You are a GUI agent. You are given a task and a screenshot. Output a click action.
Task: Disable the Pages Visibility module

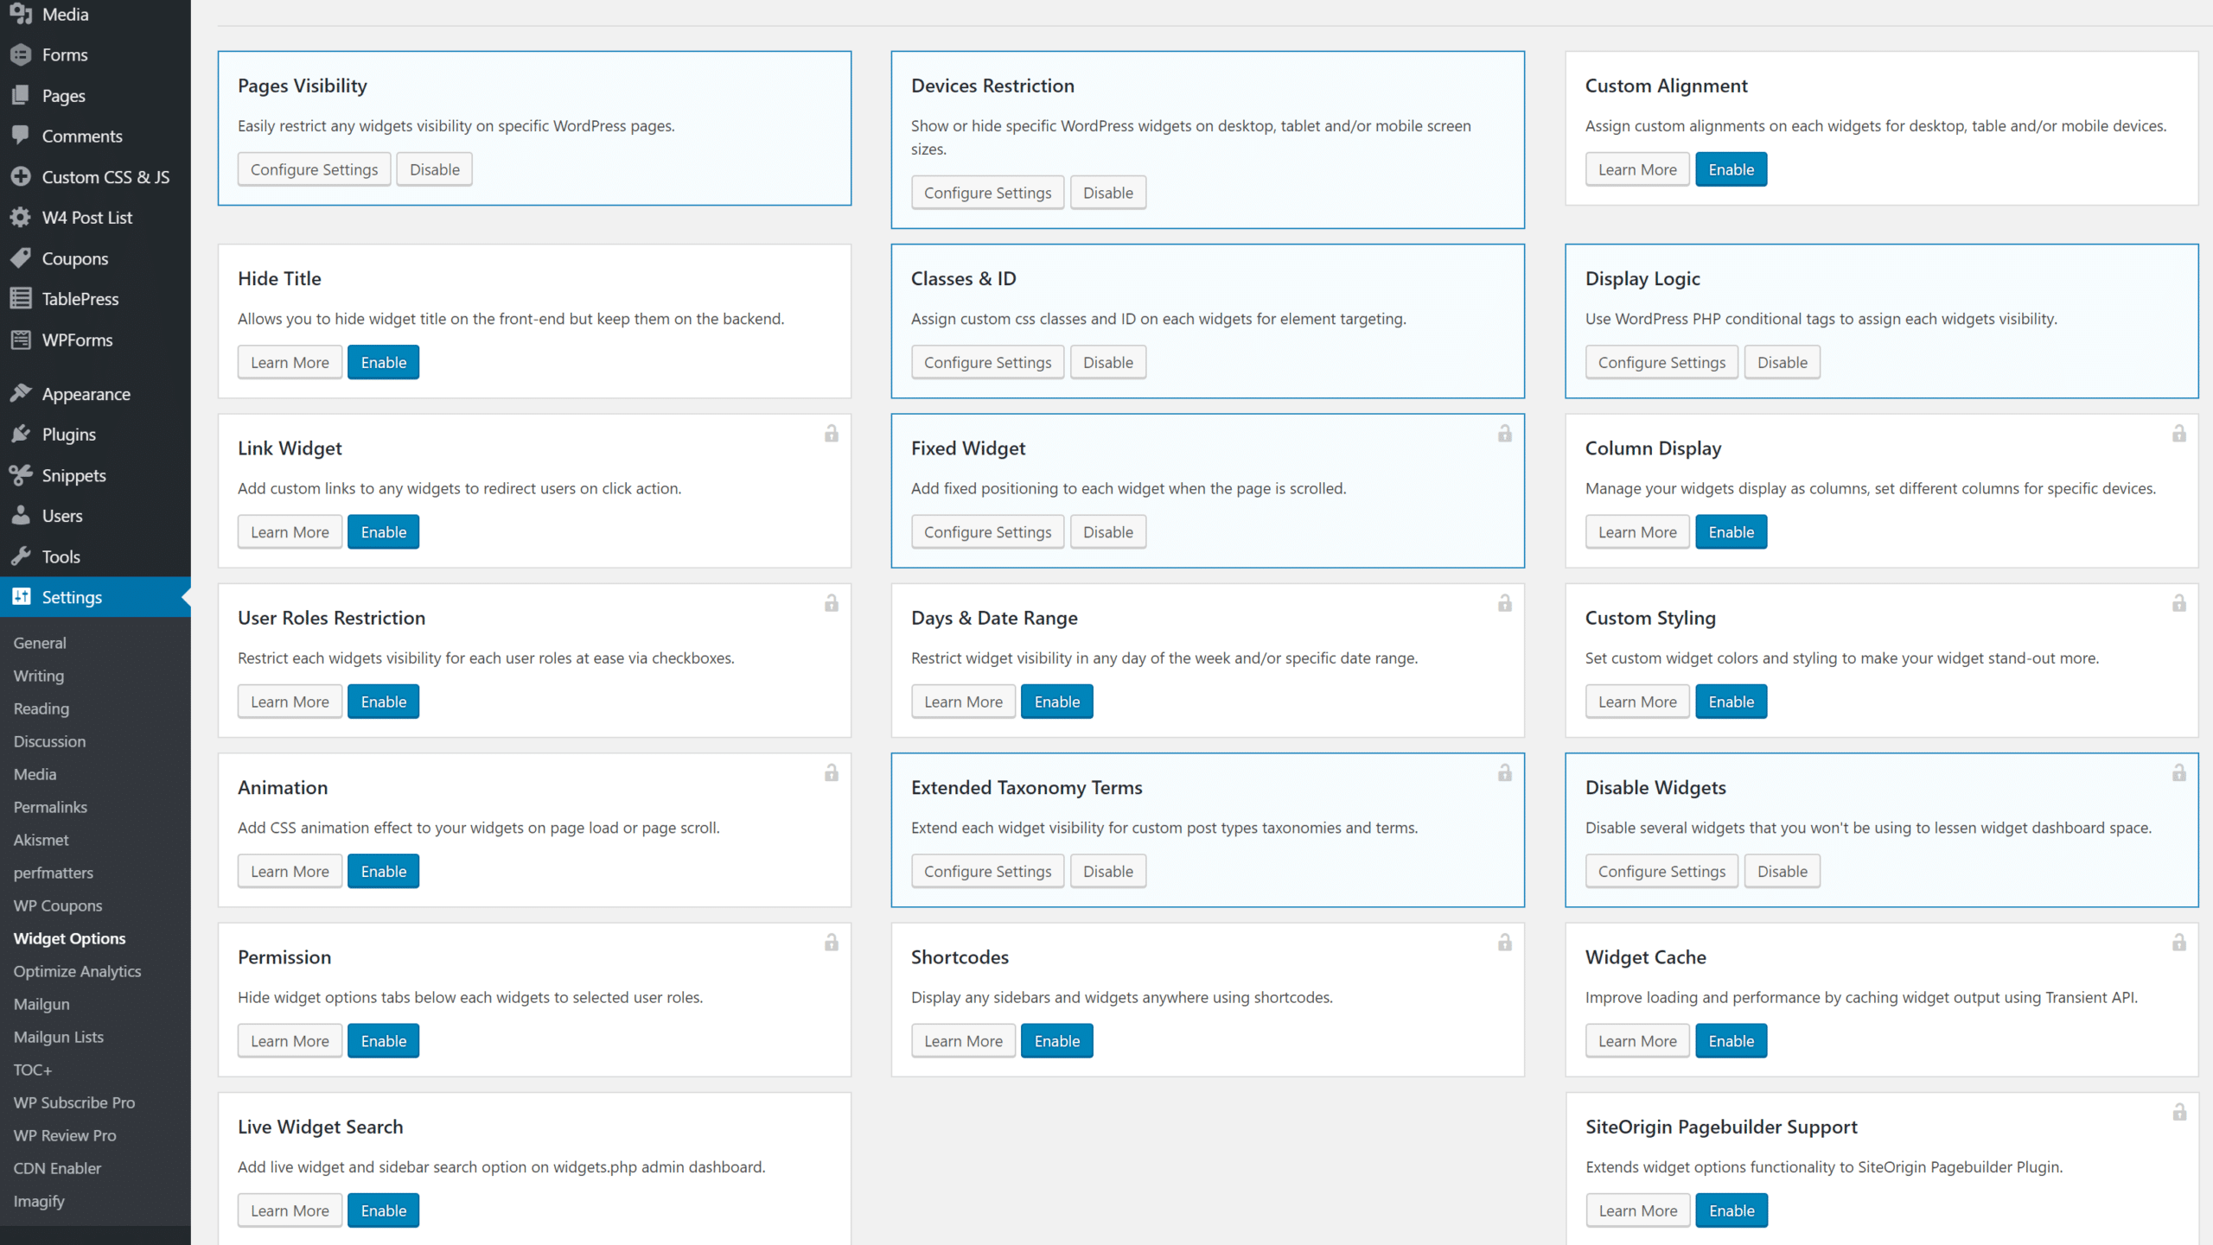pos(434,169)
